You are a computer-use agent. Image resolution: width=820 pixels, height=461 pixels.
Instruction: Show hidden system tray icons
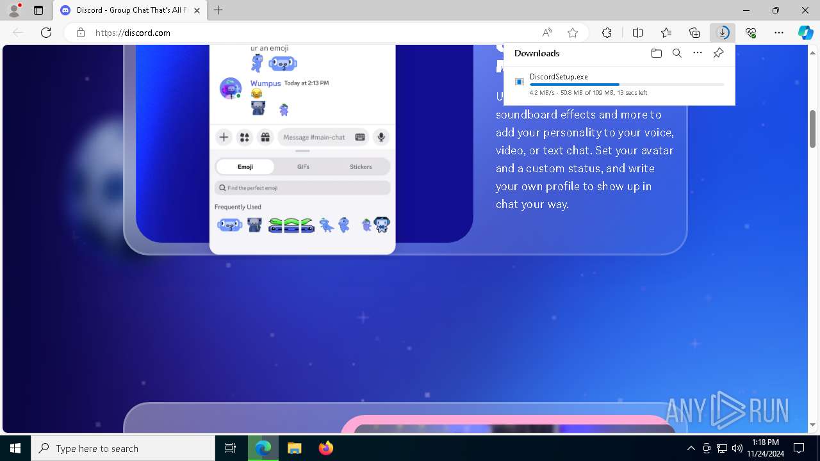coord(691,448)
